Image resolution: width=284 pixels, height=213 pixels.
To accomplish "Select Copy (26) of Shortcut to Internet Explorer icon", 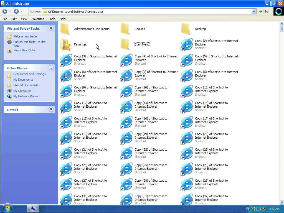I will (187, 169).
